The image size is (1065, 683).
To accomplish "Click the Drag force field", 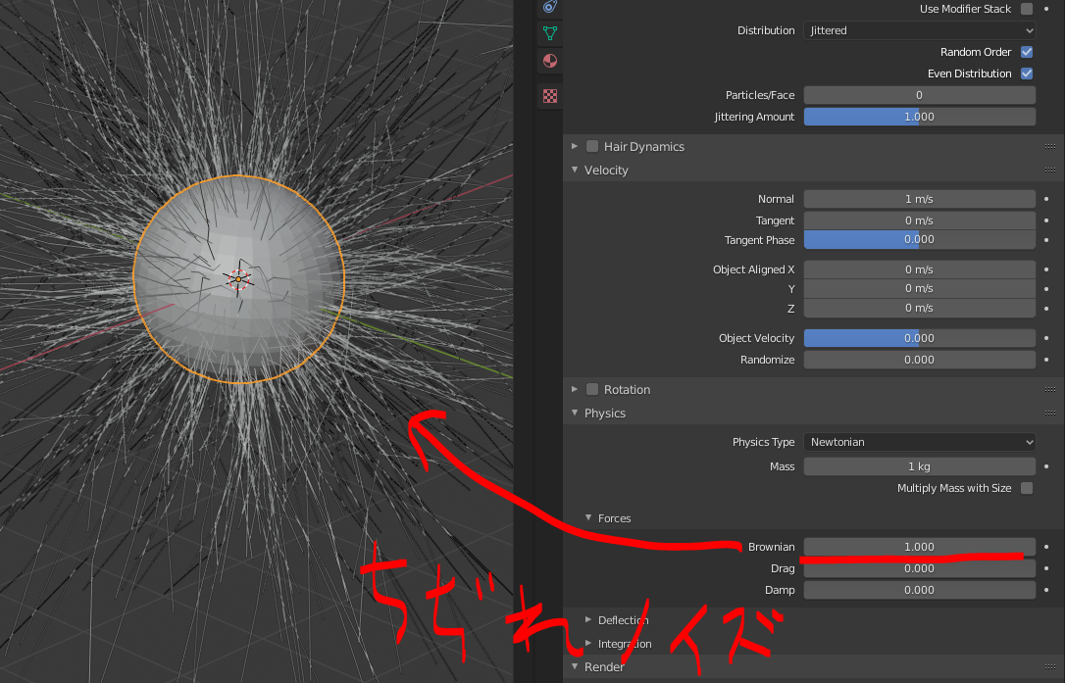I will click(x=920, y=568).
